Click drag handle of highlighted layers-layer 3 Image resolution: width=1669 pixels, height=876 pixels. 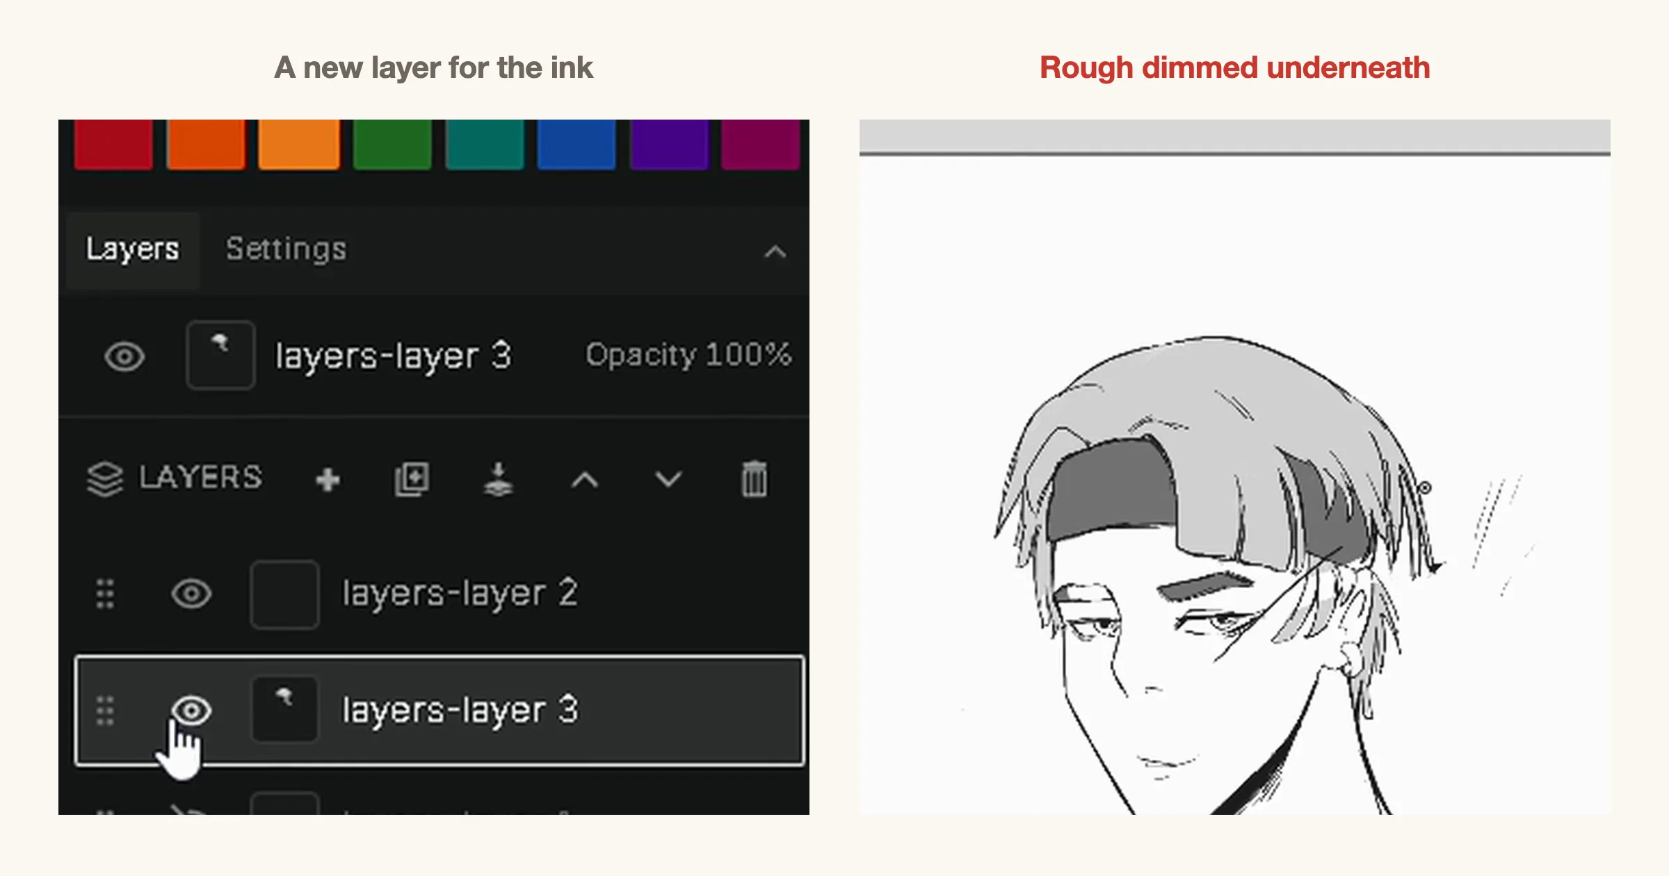[105, 711]
